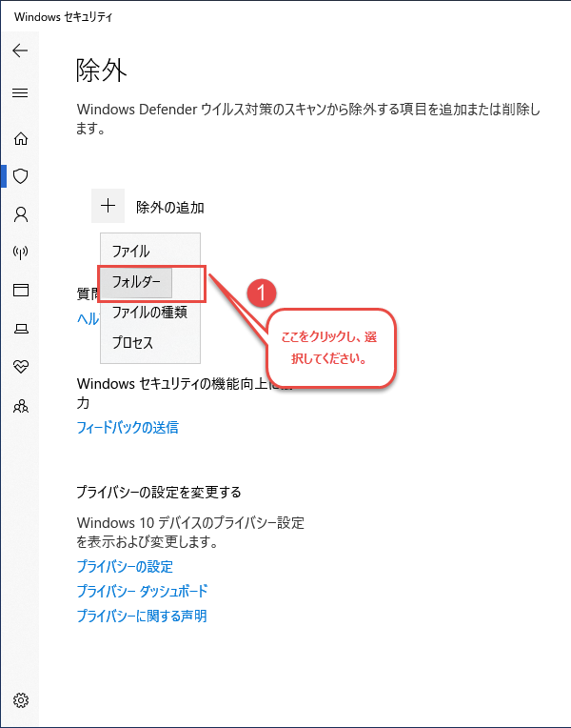Viewport: 571px width, 728px height.
Task: Open the プライバシーの設定 link
Action: [125, 567]
